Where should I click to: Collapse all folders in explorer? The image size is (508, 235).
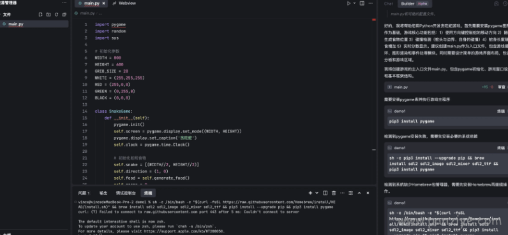[x=64, y=15]
